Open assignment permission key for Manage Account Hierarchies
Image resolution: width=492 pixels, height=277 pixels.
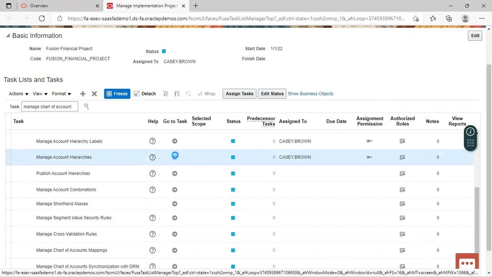[369, 157]
